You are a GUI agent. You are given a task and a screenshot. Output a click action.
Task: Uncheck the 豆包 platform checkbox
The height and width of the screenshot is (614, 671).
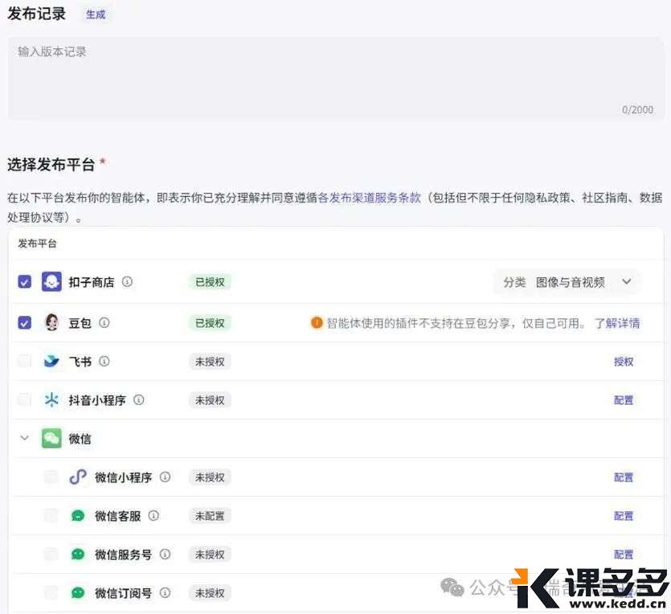pyautogui.click(x=25, y=322)
